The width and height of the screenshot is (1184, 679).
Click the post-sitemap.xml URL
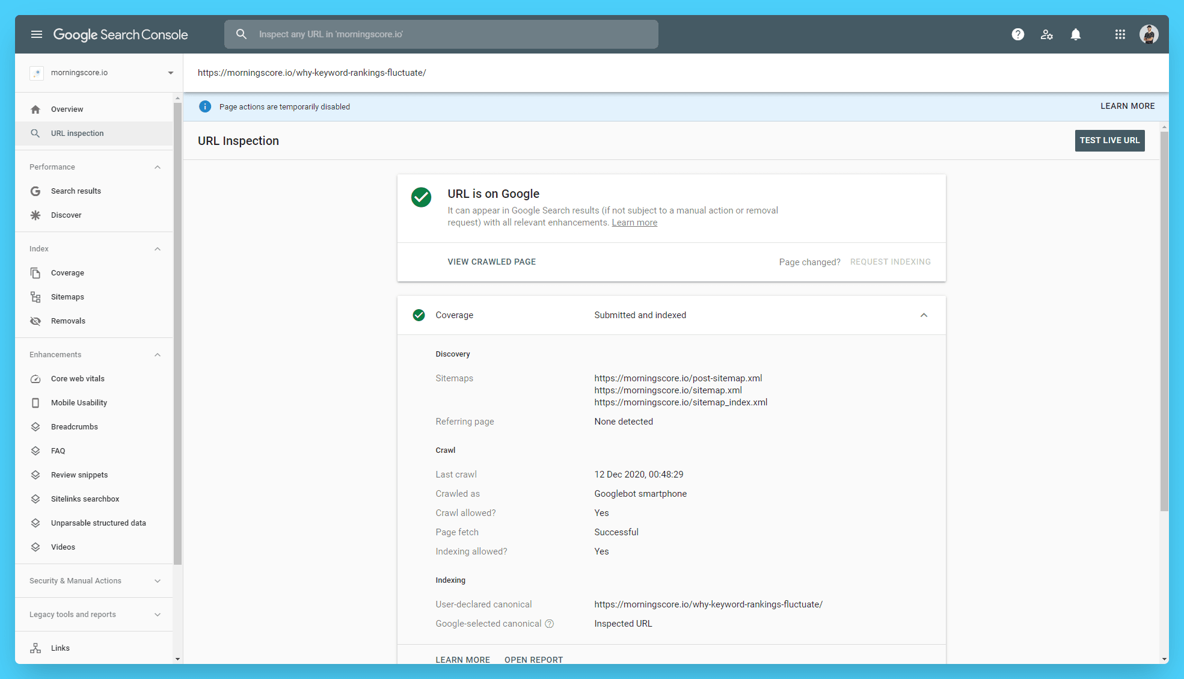point(678,378)
